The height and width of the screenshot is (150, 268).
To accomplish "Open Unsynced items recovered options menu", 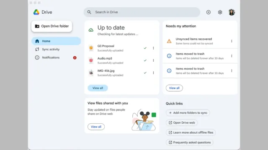I will click(x=232, y=41).
